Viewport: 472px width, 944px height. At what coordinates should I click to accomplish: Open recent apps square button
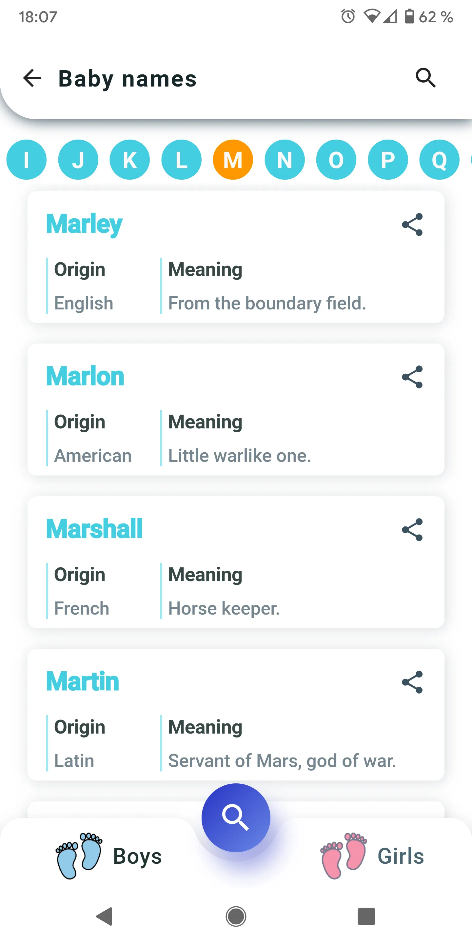coord(366,916)
